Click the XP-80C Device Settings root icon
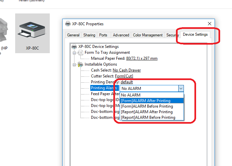The width and height of the screenshot is (232, 166). [74, 47]
